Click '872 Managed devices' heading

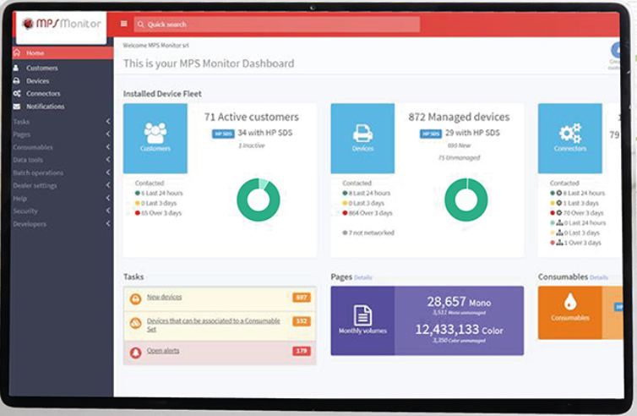click(x=459, y=118)
